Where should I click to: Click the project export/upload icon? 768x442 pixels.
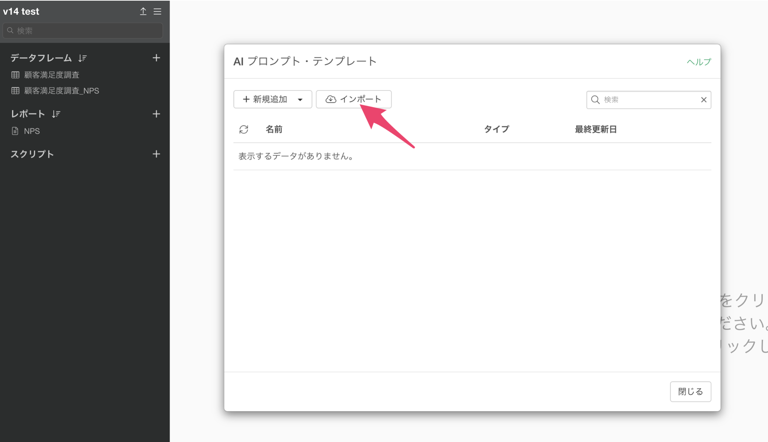[143, 11]
